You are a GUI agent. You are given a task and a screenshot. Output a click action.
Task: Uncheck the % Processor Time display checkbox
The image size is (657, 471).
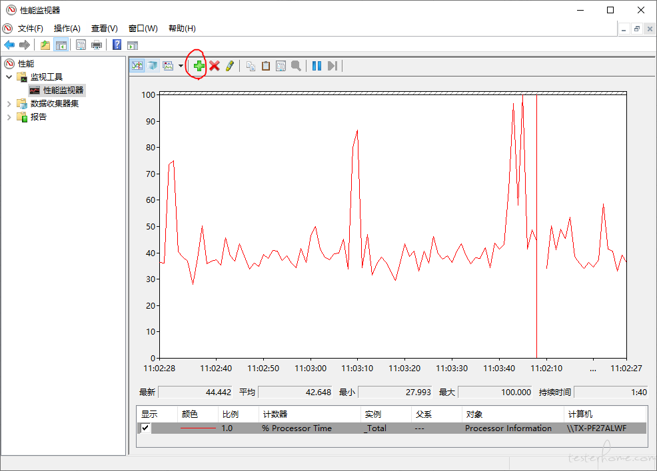point(145,428)
